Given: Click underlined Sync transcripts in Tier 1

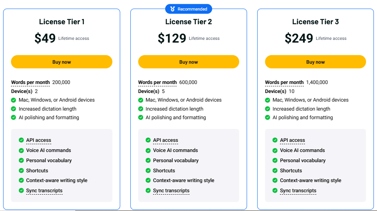Looking at the screenshot, I should click(x=44, y=191).
